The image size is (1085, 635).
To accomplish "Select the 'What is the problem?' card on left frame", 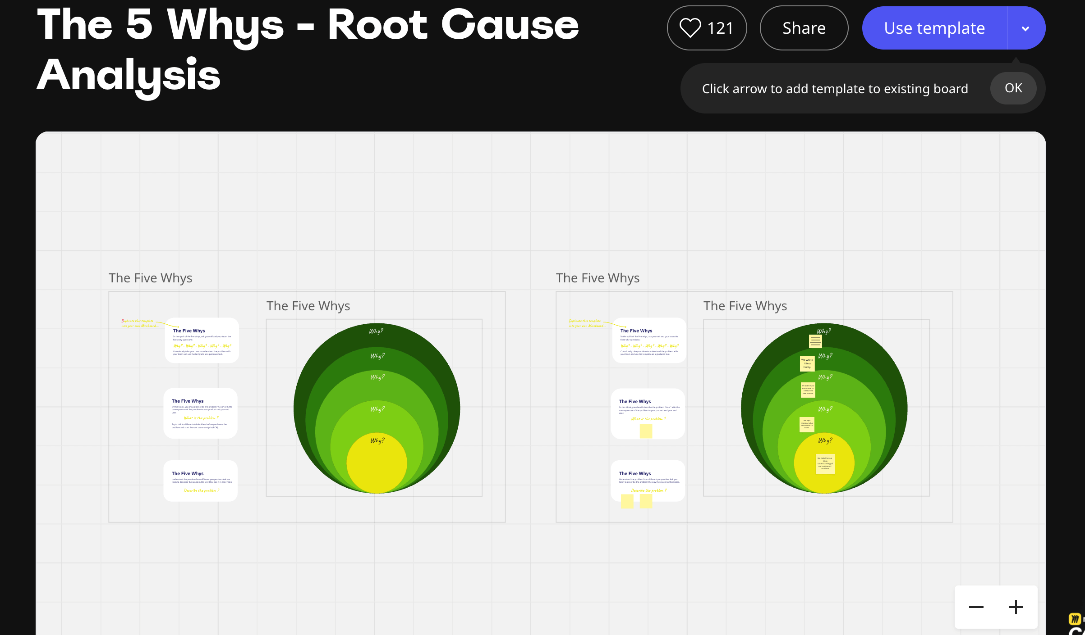I will [200, 413].
